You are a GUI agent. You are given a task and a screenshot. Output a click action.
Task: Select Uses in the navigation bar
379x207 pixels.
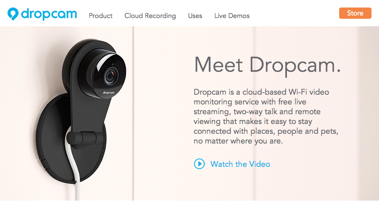pos(195,16)
